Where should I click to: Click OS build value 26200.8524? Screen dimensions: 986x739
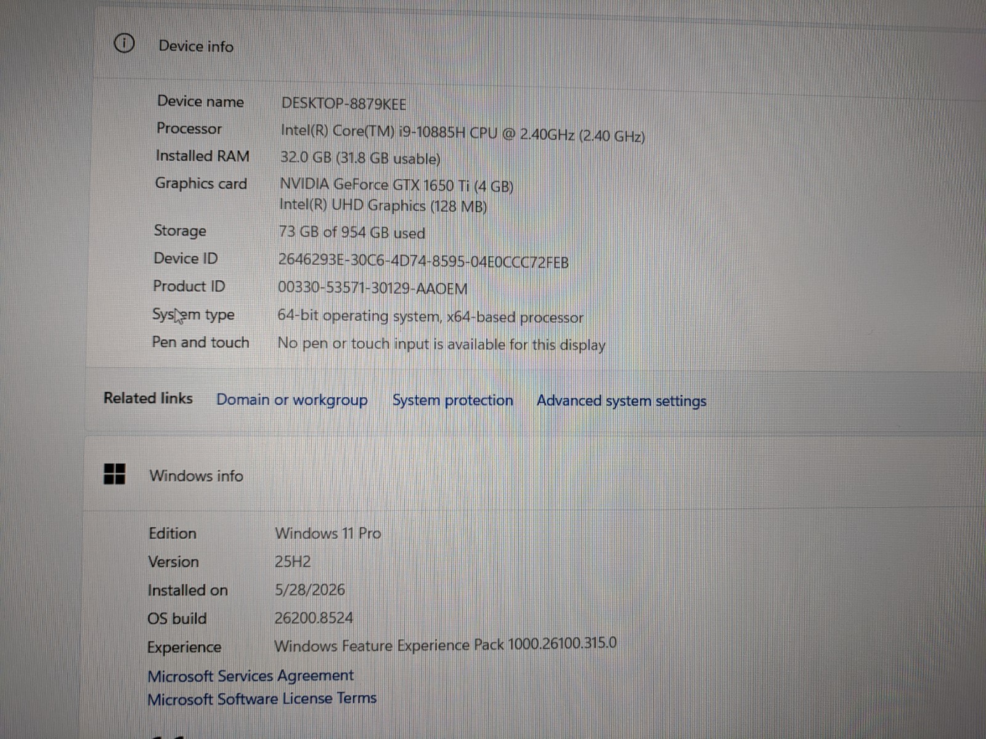(x=314, y=617)
